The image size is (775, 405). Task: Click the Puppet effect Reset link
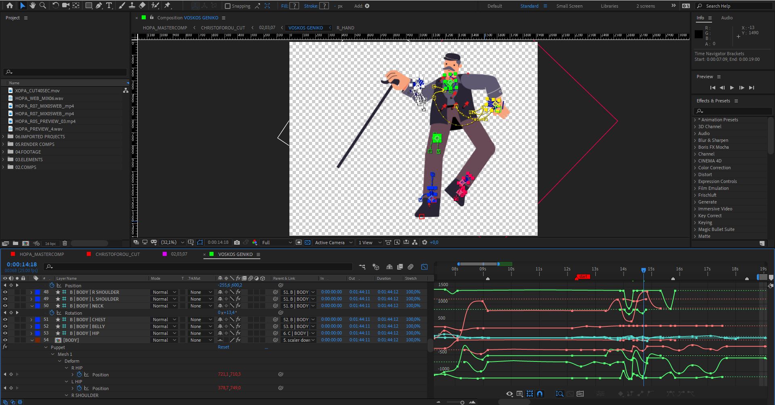pyautogui.click(x=223, y=347)
